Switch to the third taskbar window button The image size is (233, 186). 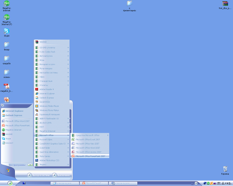123,183
